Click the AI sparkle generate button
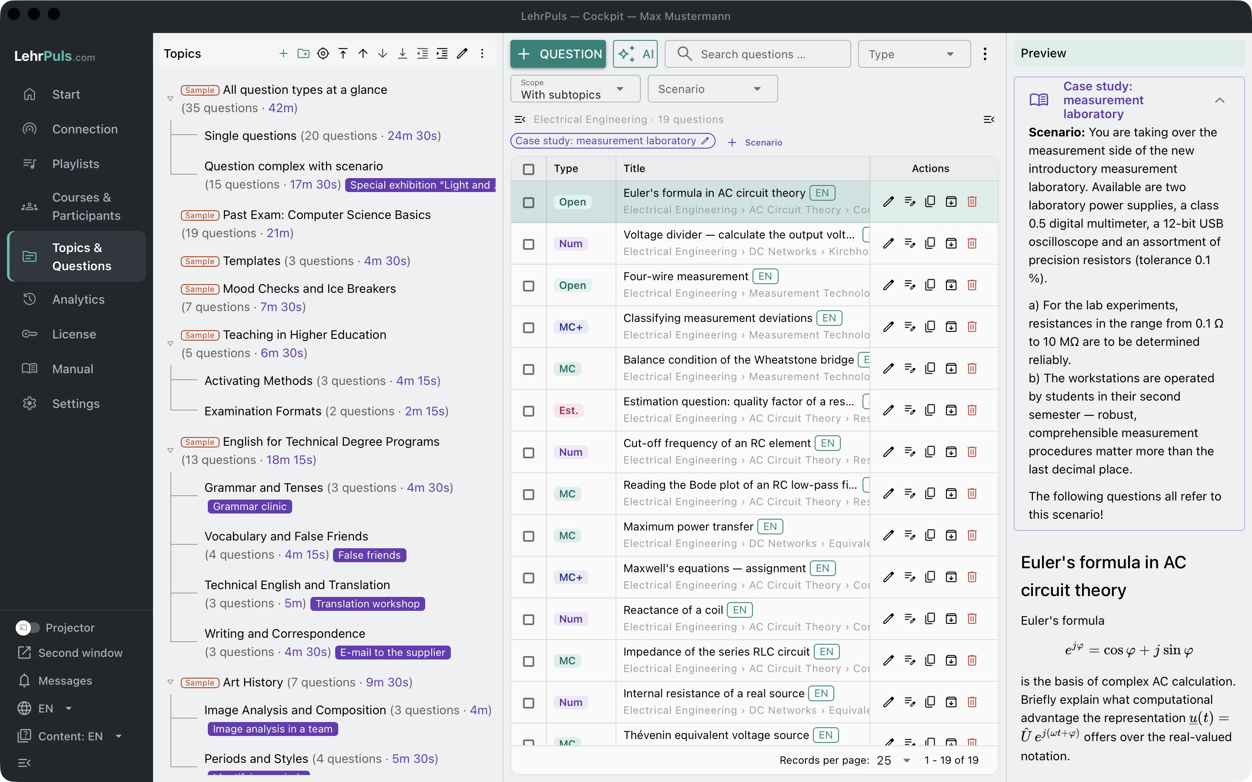Screen dimensions: 1252x782 pyautogui.click(x=635, y=54)
